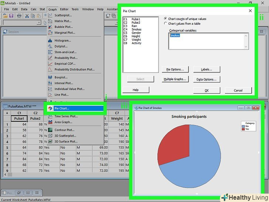The width and height of the screenshot is (269, 202).
Task: Open Multiple Graphs settings
Action: tap(175, 79)
